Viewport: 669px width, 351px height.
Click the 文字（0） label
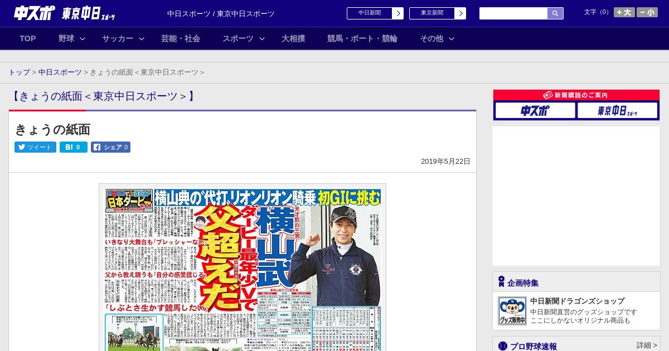click(x=598, y=12)
